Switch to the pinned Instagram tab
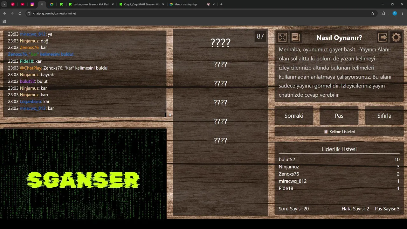The image size is (407, 229). (x=32, y=4)
